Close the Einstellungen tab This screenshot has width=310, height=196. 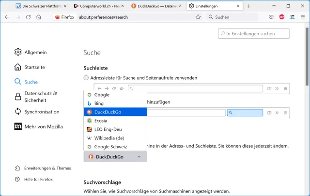238,6
